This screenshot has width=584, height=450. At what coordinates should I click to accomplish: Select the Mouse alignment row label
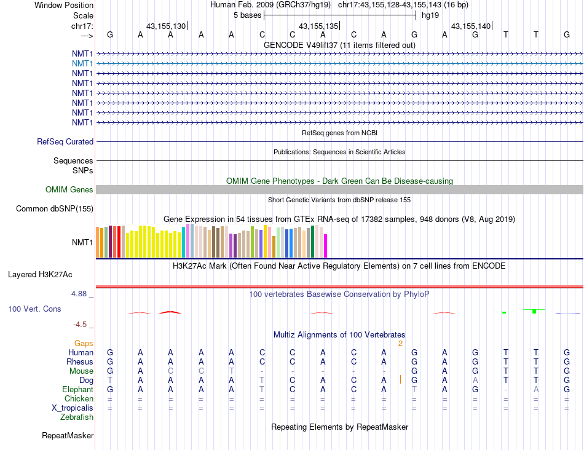81,371
